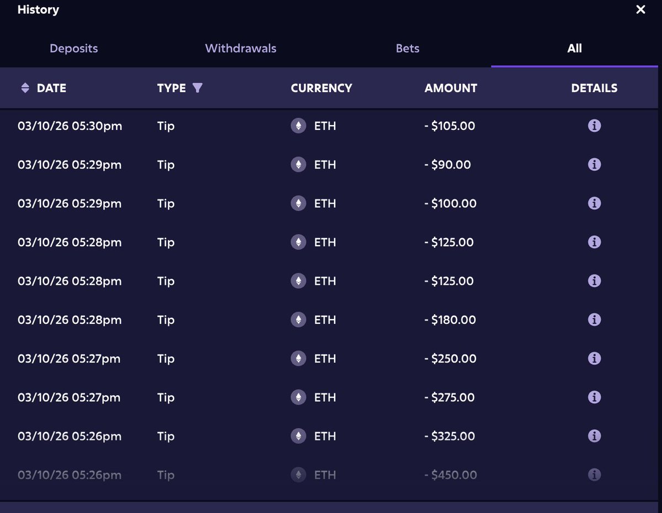The width and height of the screenshot is (662, 513).
Task: Open details info icon for -$250.00 tip
Action: [x=594, y=359]
